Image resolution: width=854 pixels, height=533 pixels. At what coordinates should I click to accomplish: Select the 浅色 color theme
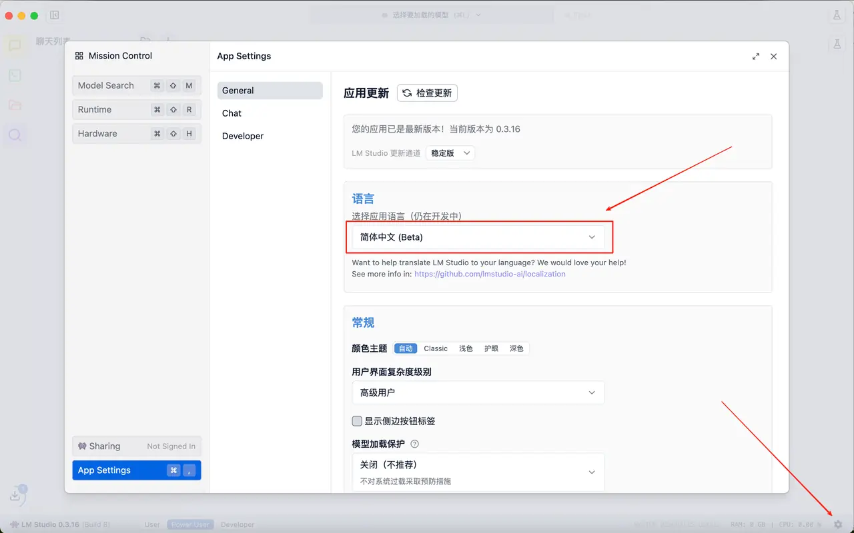click(466, 348)
